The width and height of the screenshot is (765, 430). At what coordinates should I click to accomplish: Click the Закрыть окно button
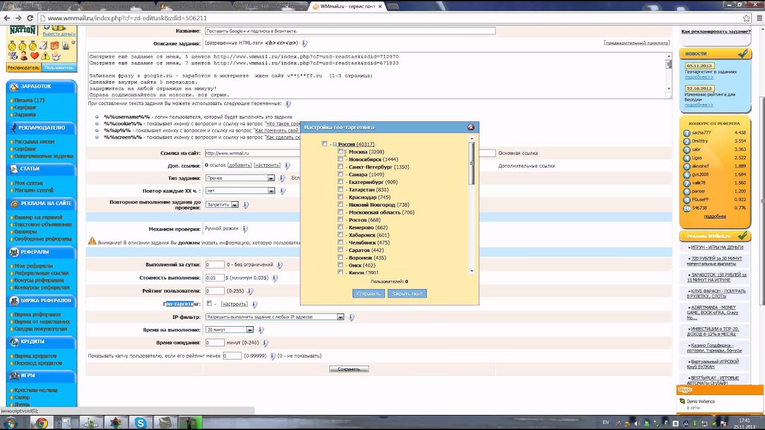407,294
